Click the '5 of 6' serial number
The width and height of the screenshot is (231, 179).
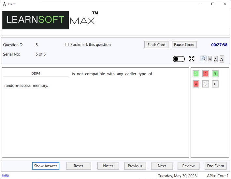(x=40, y=54)
